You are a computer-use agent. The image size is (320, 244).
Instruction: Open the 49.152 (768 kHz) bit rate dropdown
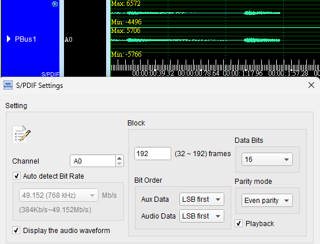point(59,195)
